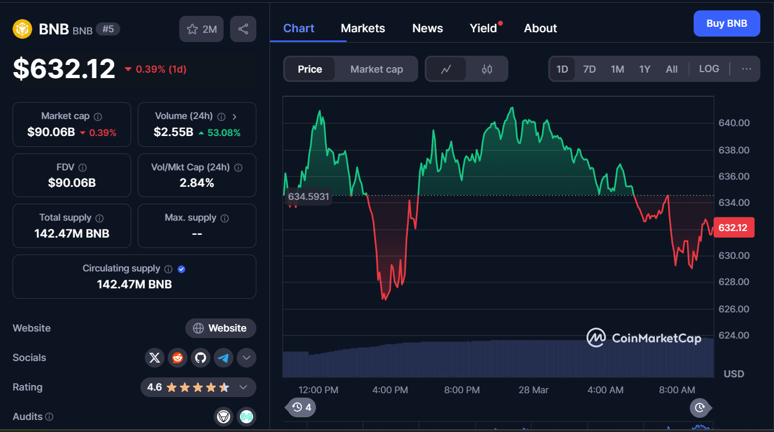Open the Markets tab

tap(363, 28)
